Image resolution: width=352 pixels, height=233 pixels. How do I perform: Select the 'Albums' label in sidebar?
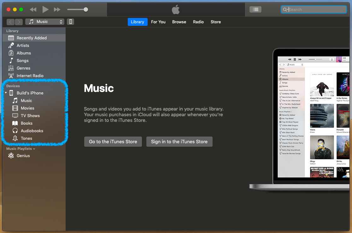[x=24, y=53]
